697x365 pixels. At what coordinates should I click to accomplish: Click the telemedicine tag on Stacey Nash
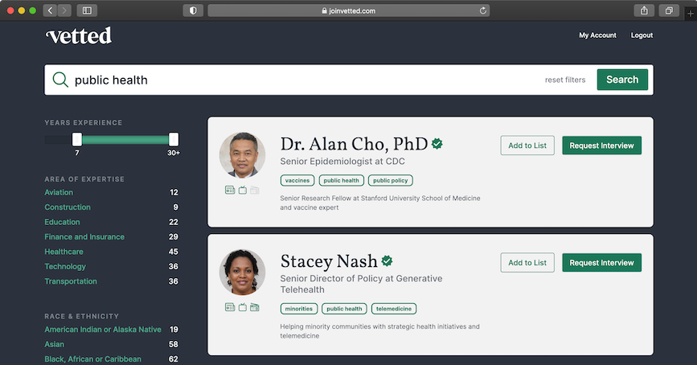tap(394, 309)
